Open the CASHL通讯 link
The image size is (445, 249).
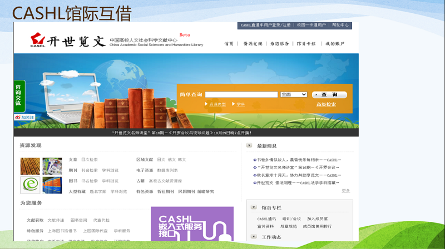(x=266, y=218)
